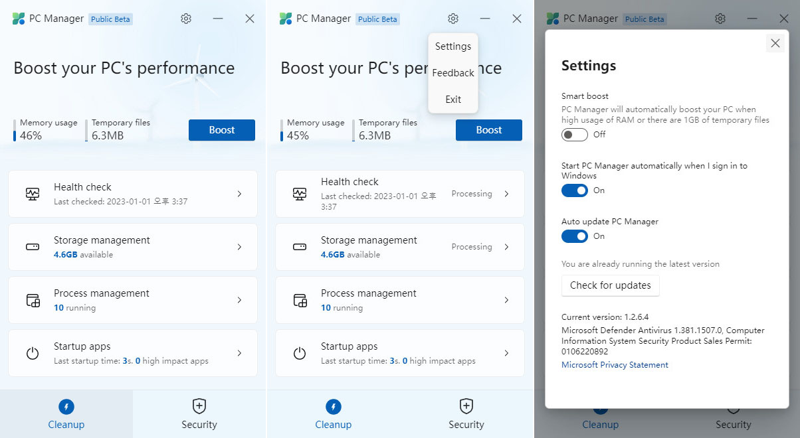Click Cleanup lightning icon in middle window
800x438 pixels.
(x=334, y=406)
